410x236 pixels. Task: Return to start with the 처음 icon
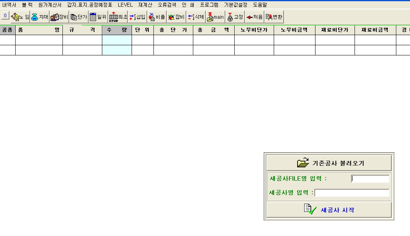pos(255,17)
